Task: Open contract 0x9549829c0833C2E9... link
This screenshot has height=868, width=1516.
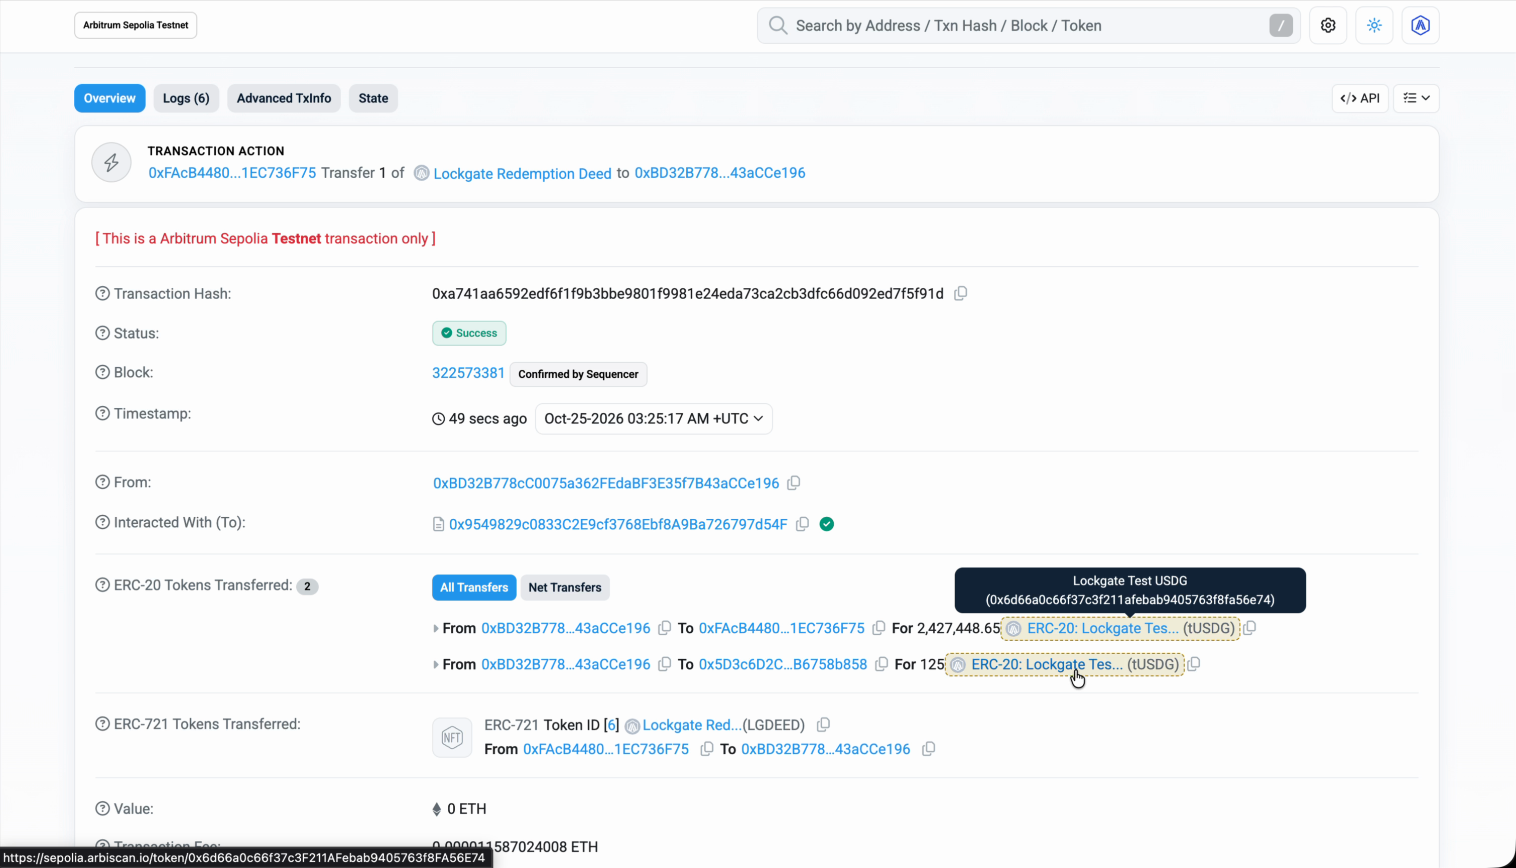Action: (x=618, y=525)
